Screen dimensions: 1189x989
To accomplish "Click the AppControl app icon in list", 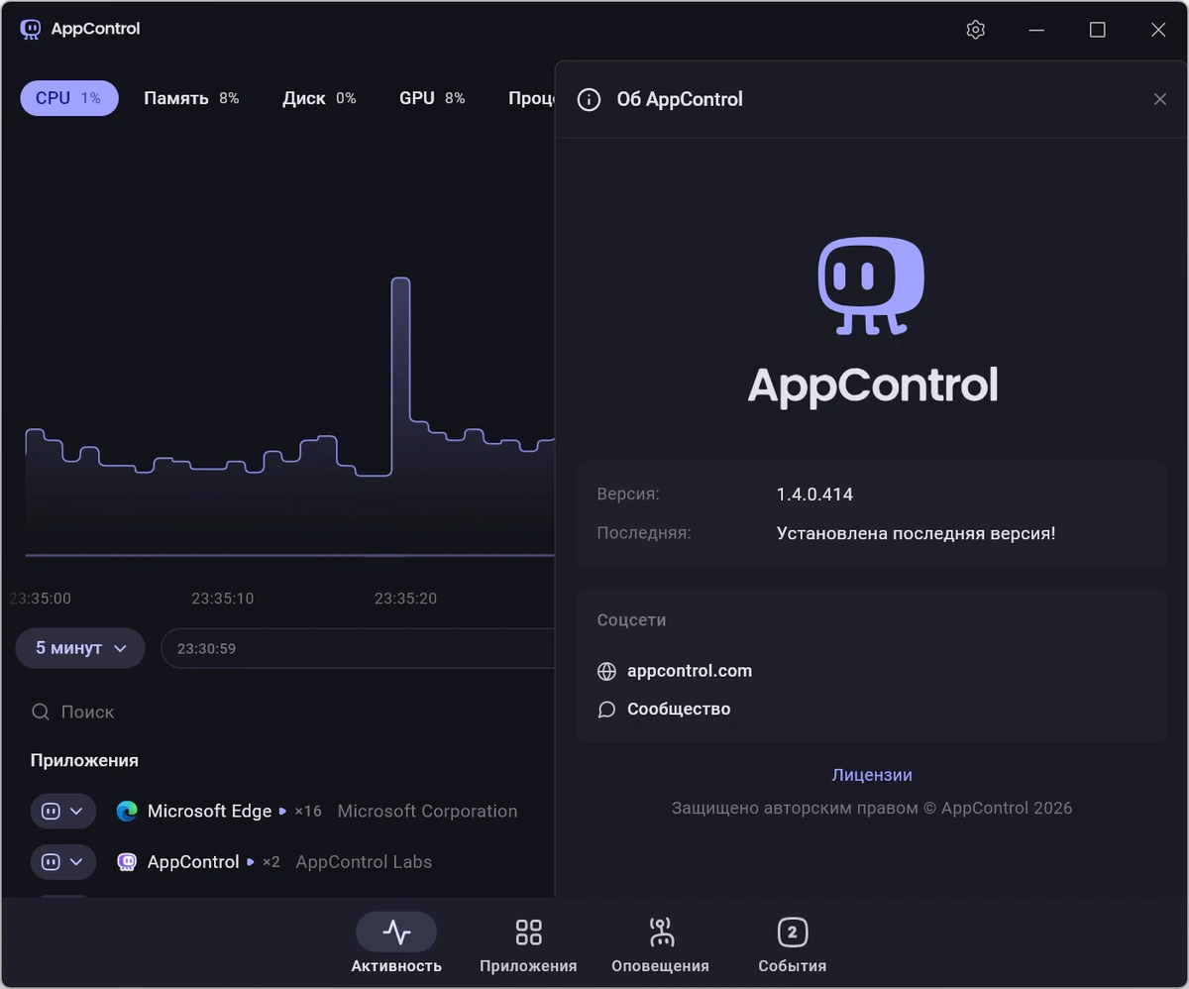I will [x=127, y=861].
